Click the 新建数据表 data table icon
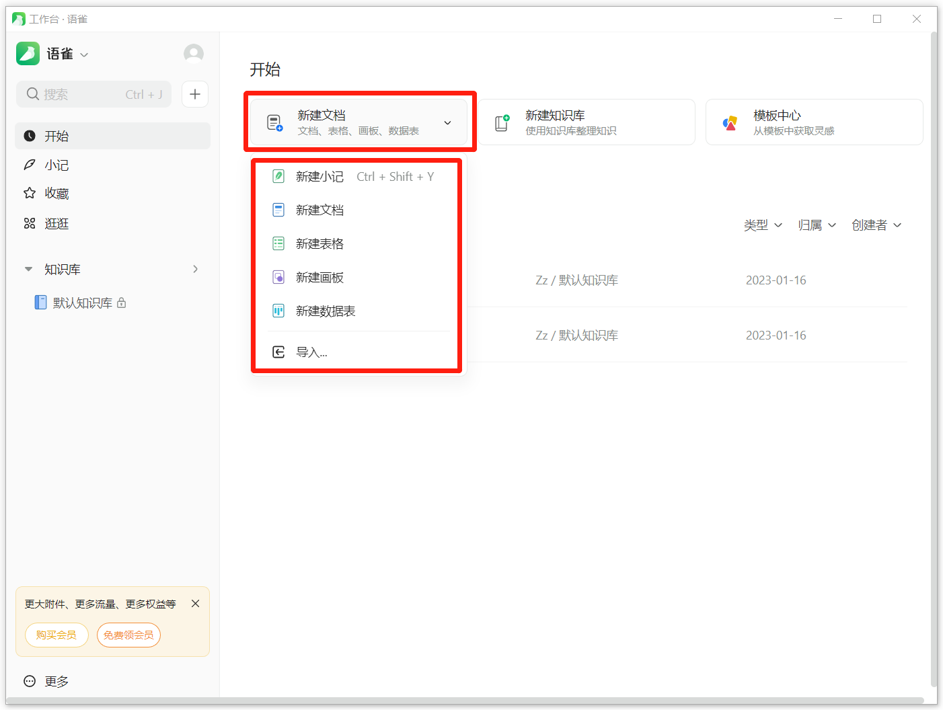Viewport: 943px width, 710px height. tap(278, 311)
